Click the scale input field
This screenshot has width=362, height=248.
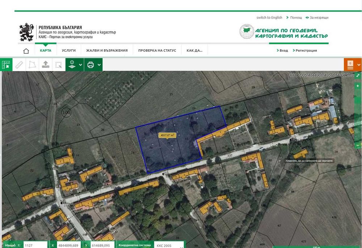click(35, 245)
